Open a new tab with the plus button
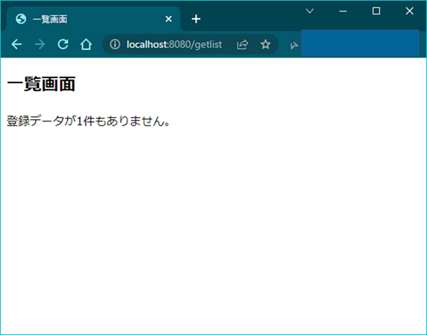Viewport: 427px width, 335px height. coord(196,19)
